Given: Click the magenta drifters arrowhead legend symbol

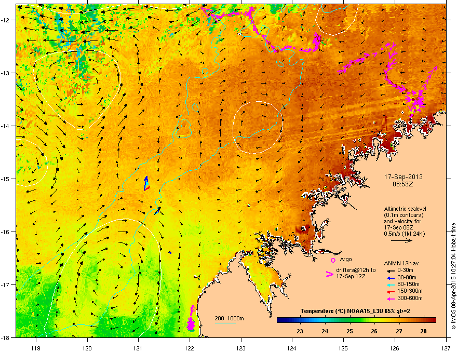Looking at the screenshot, I should (x=329, y=274).
